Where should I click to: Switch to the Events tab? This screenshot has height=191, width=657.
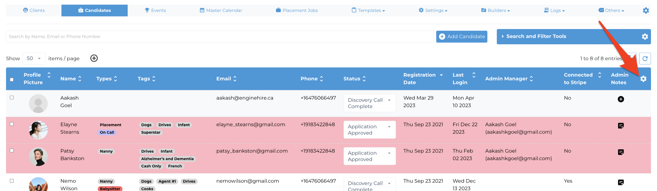pyautogui.click(x=155, y=10)
